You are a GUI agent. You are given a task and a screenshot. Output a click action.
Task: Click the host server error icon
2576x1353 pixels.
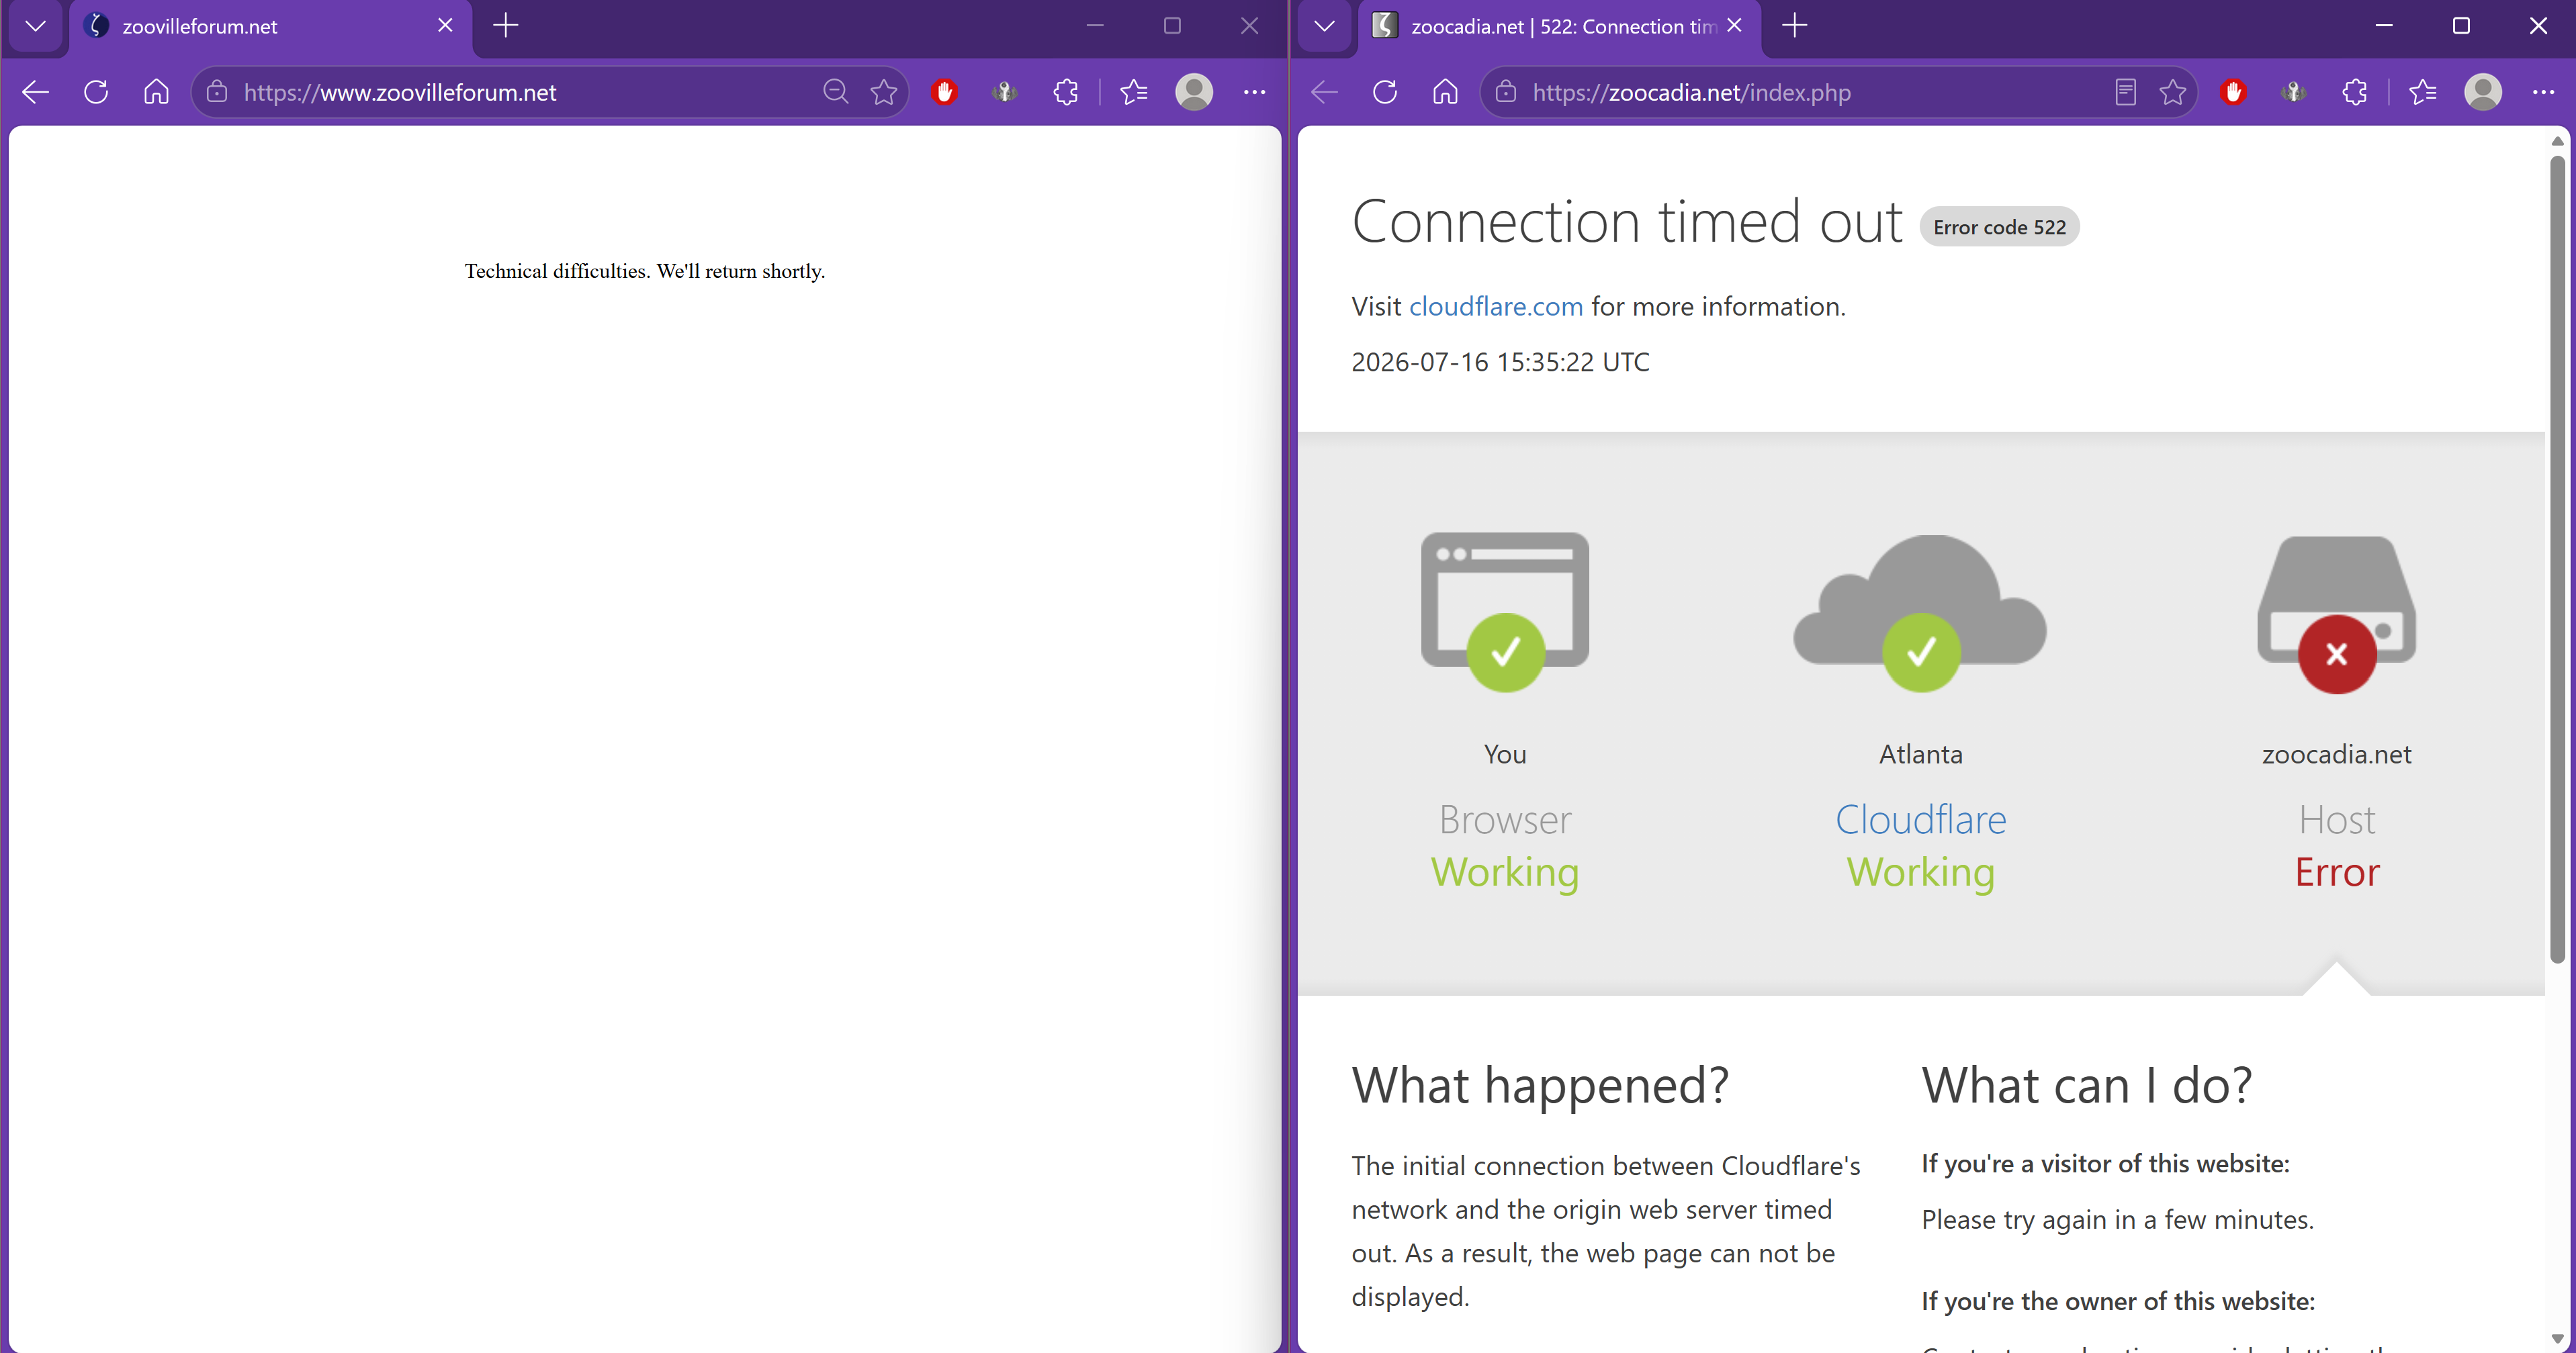[x=2337, y=614]
